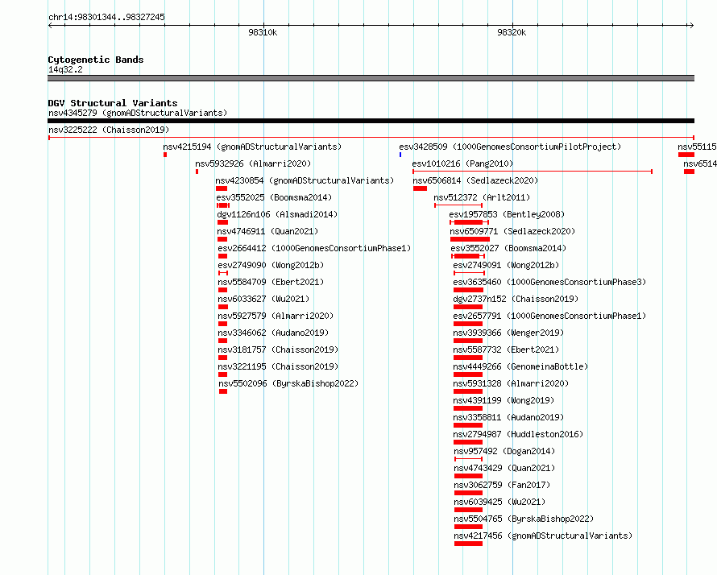Select nsv6039425 (Wu2021) label
The width and height of the screenshot is (717, 575).
coord(499,502)
